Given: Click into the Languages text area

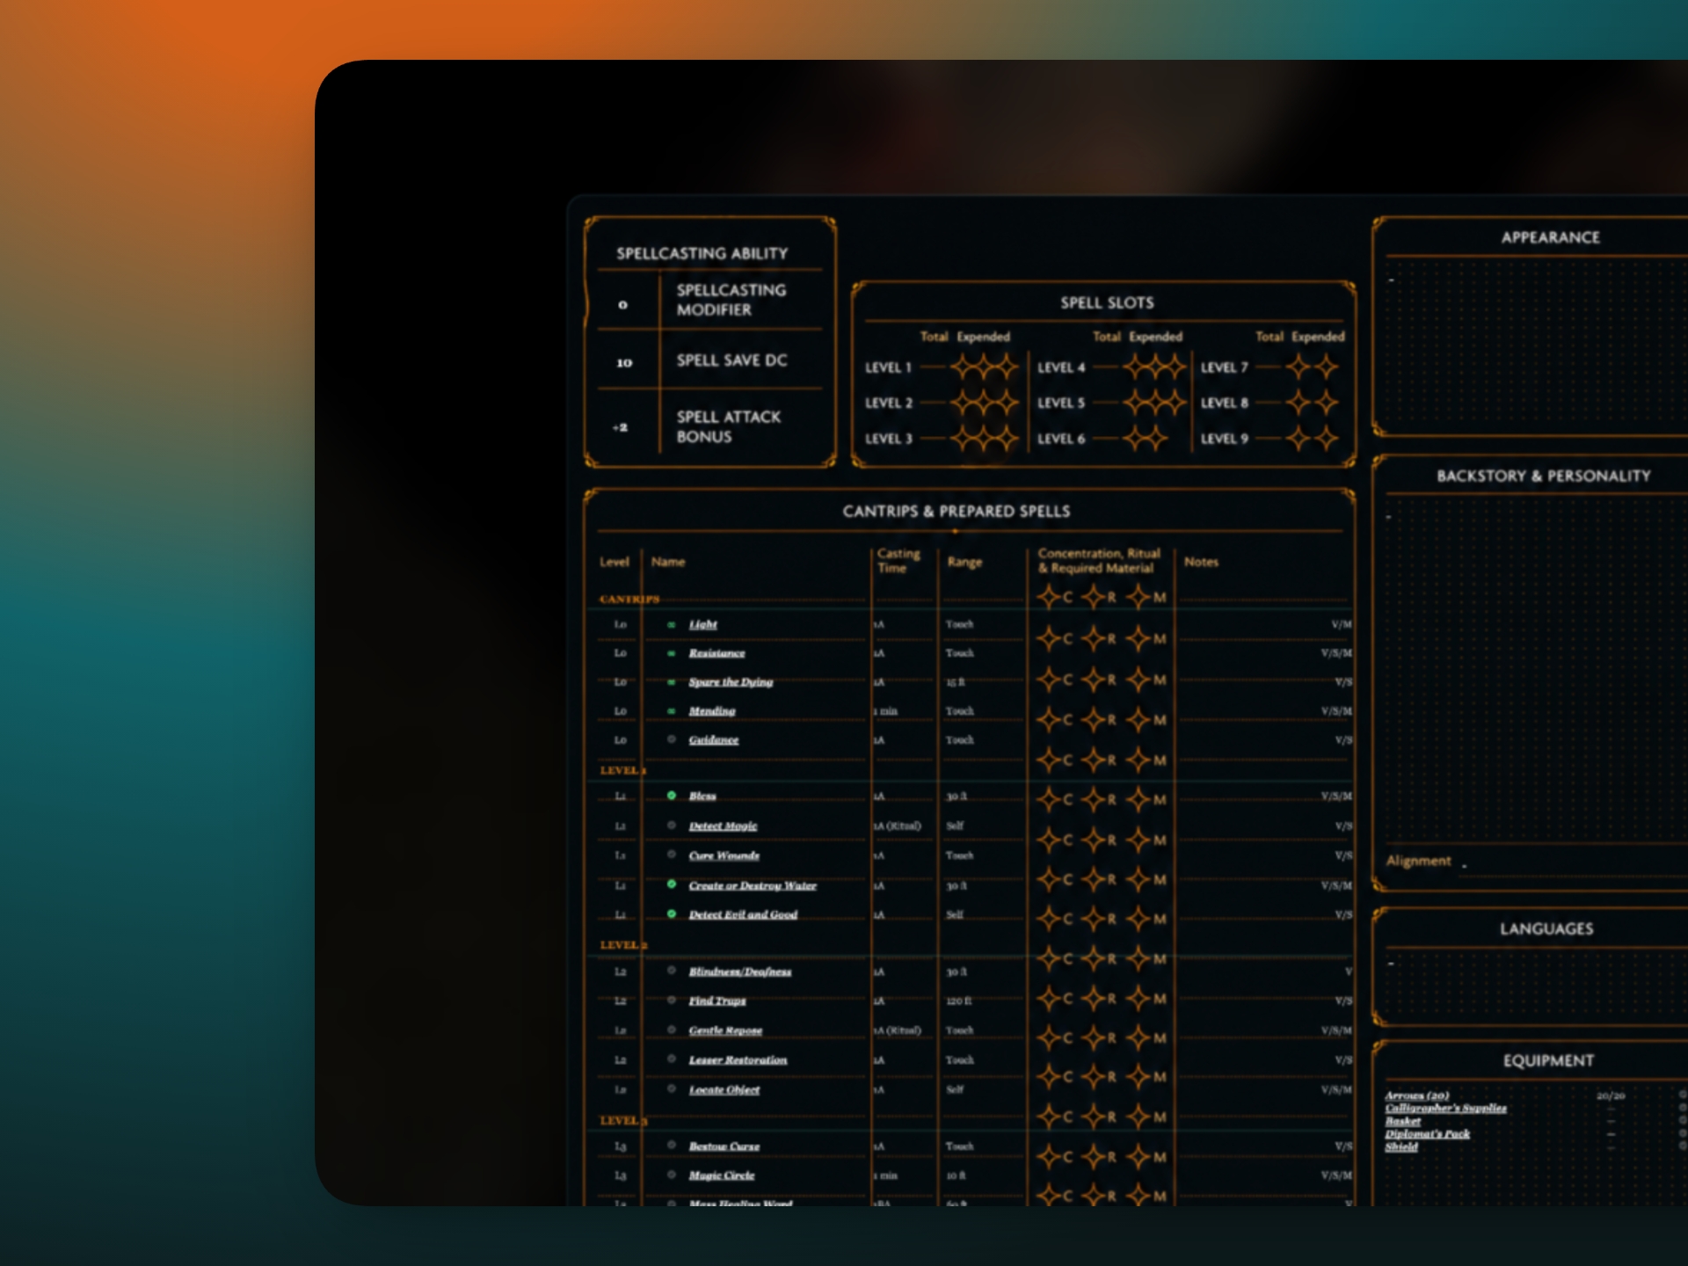Looking at the screenshot, I should coord(1537,984).
